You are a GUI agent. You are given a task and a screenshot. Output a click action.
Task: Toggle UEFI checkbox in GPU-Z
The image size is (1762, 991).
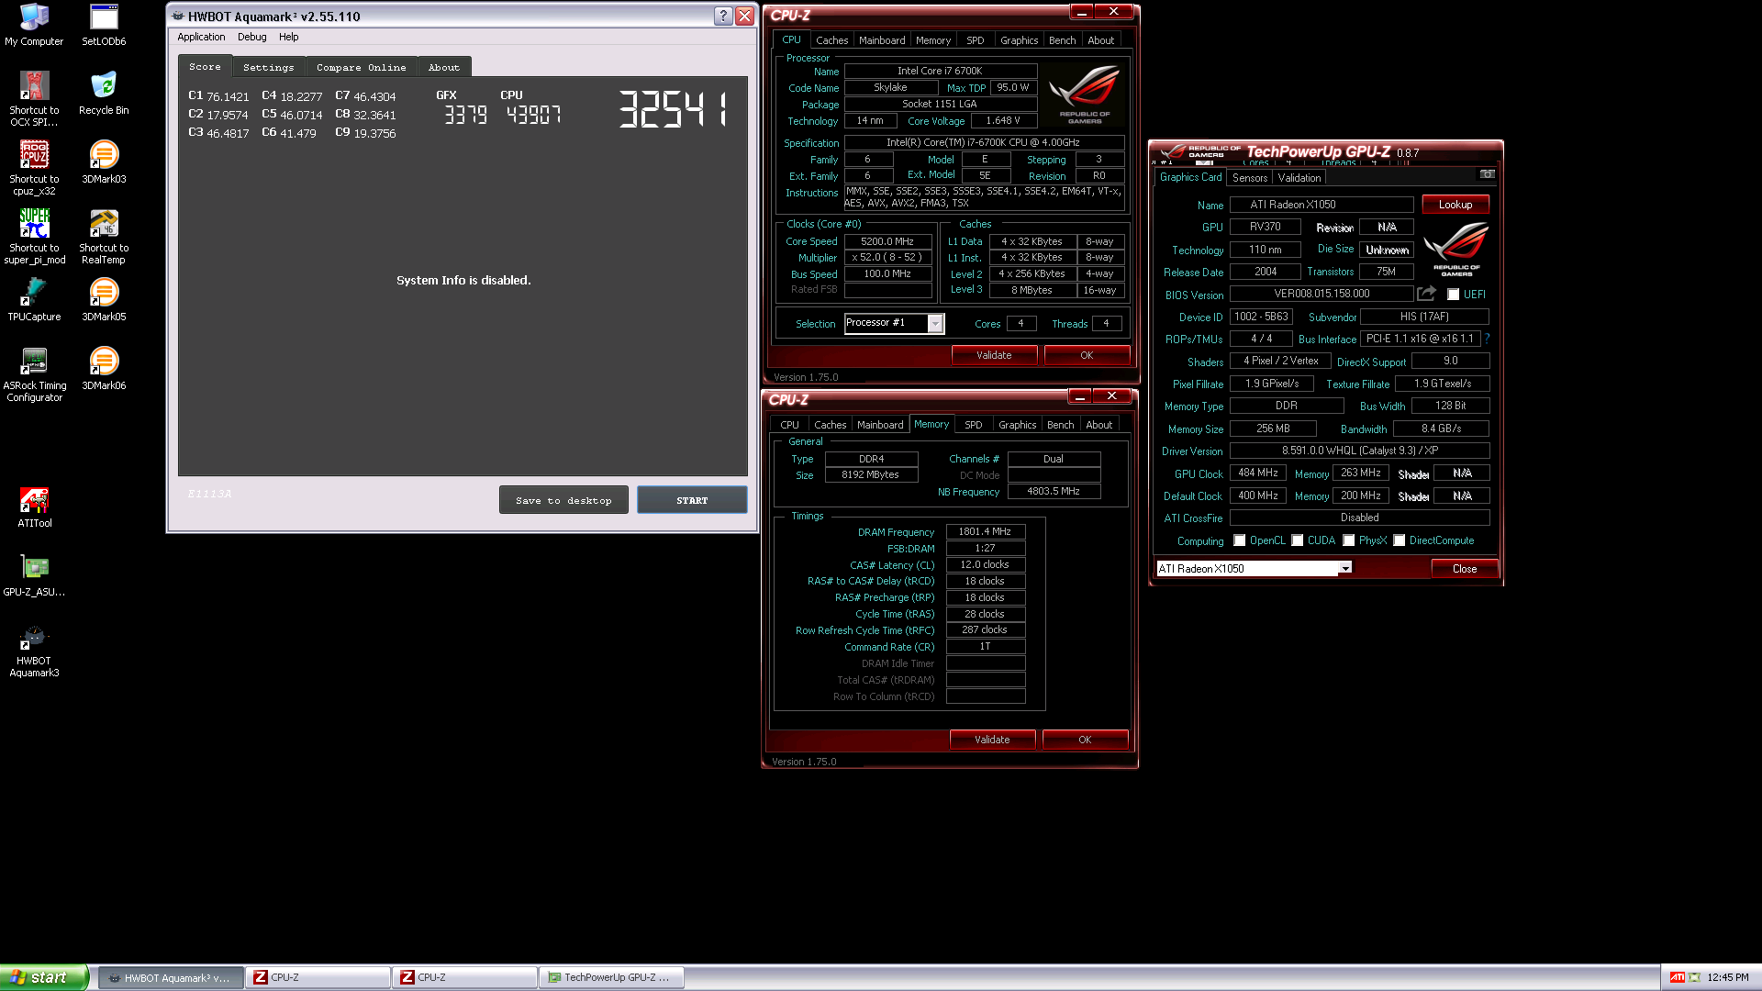click(x=1453, y=295)
